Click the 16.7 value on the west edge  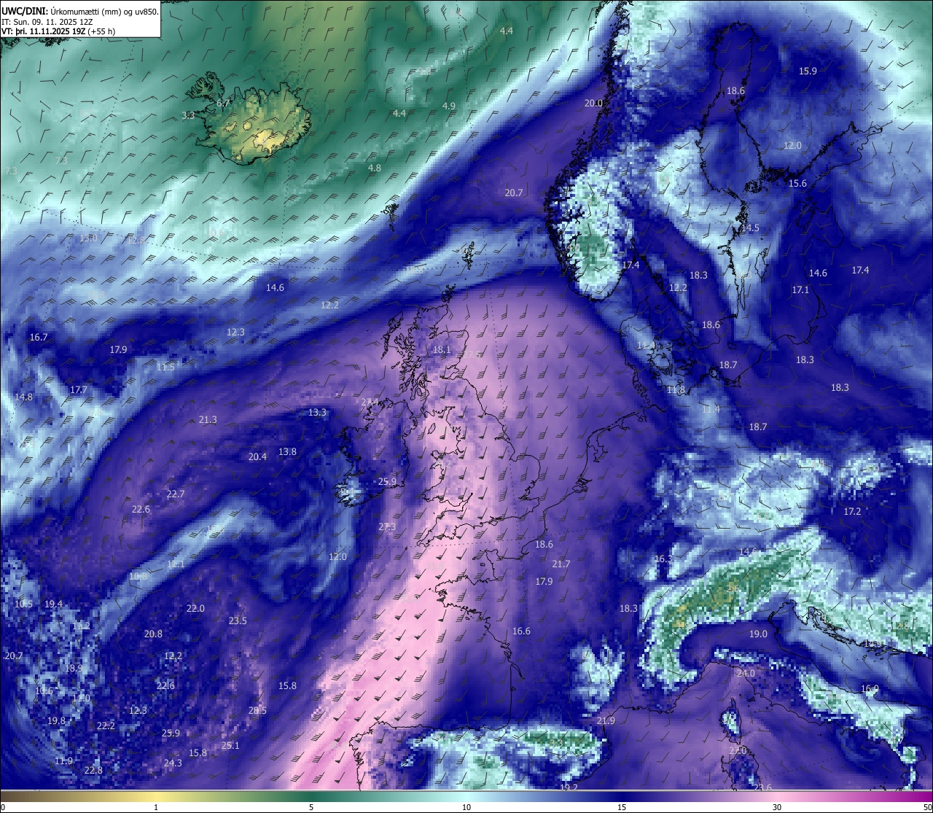(39, 337)
